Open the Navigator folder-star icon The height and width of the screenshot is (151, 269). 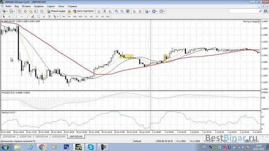31,11
